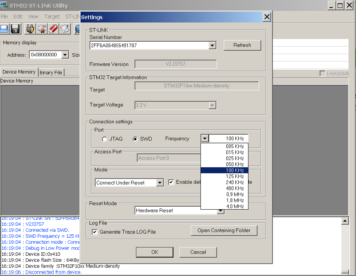This screenshot has height=276, width=356.
Task: Click the Refresh button
Action: (242, 45)
